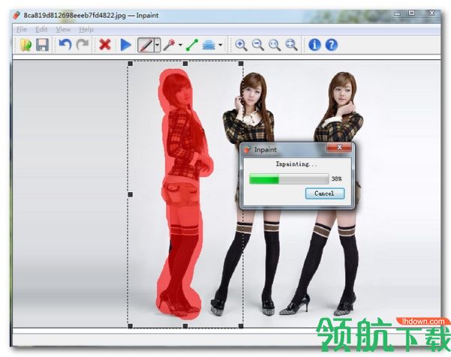Open the Help question mark icon
This screenshot has width=451, height=357.
pyautogui.click(x=331, y=45)
